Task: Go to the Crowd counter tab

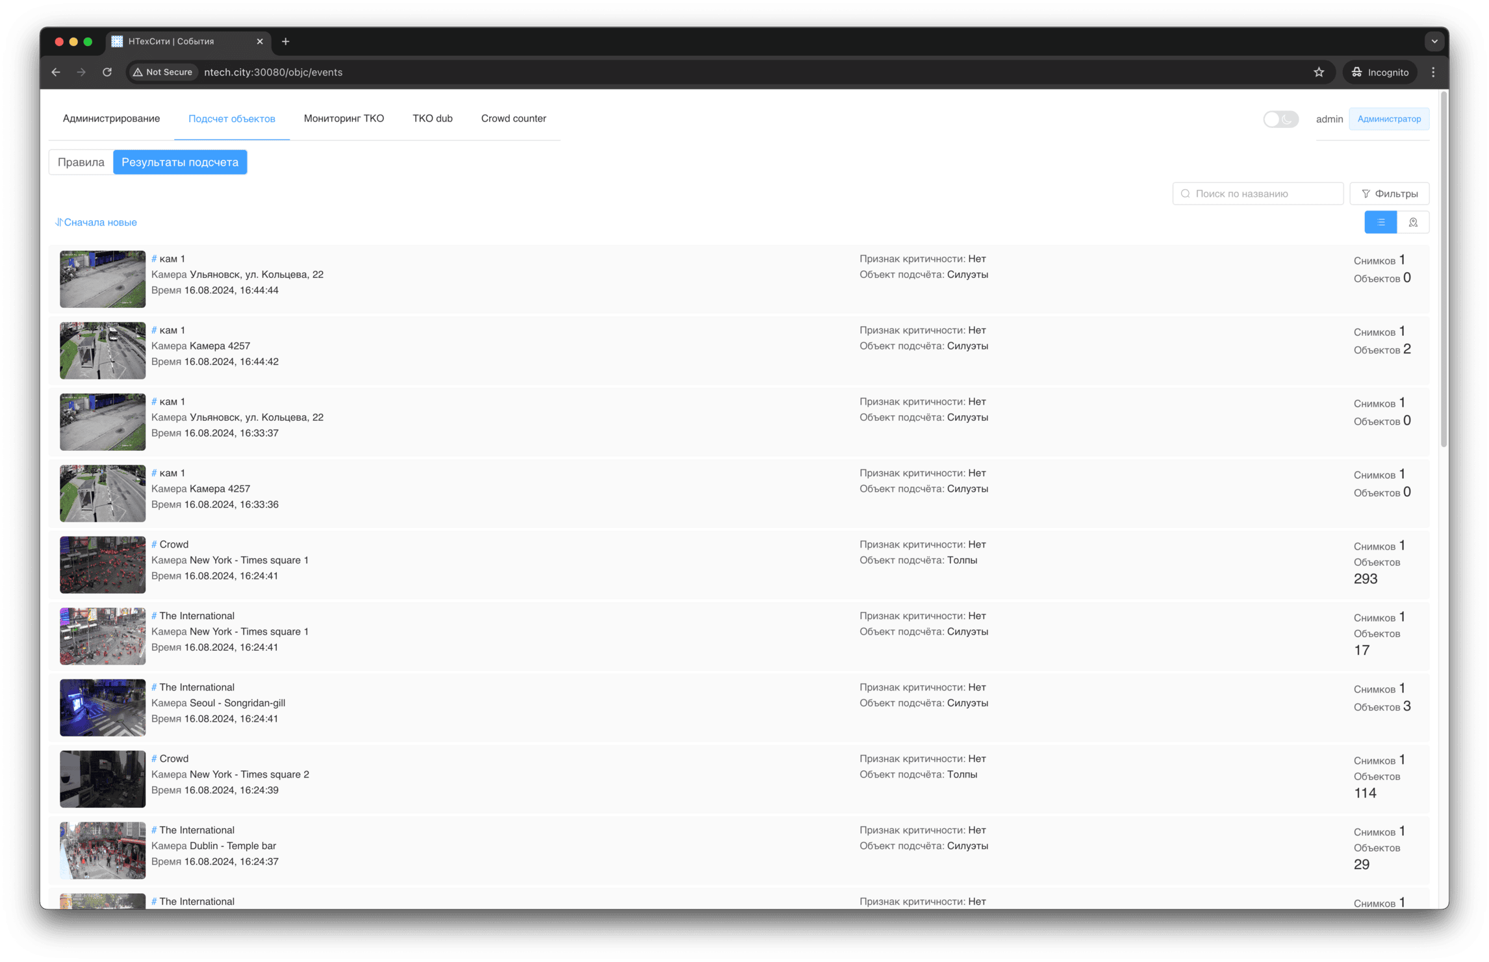Action: pyautogui.click(x=513, y=118)
